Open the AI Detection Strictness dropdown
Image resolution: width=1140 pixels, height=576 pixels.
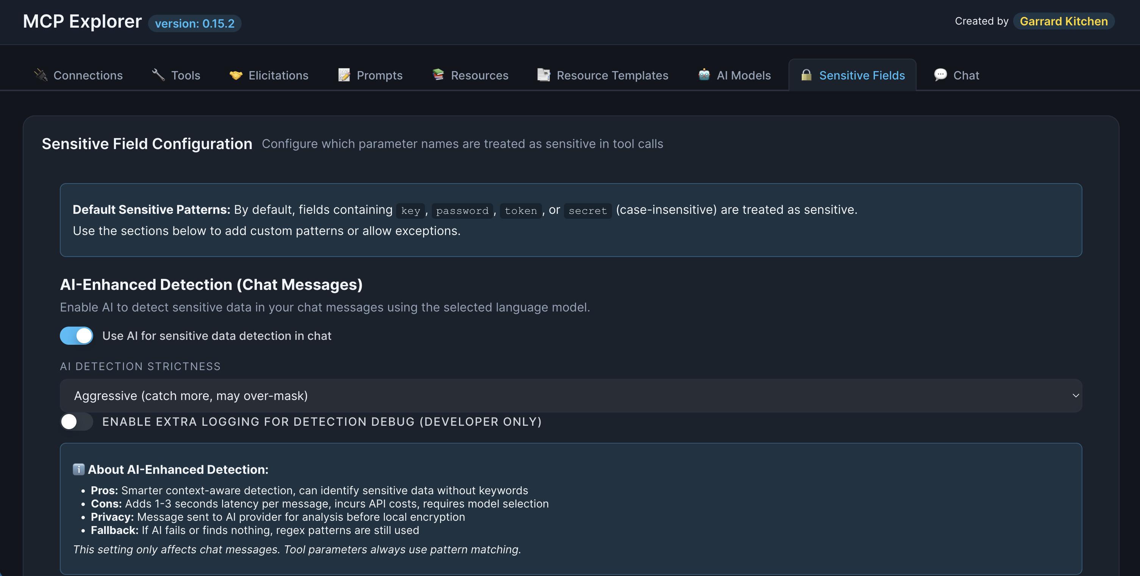click(570, 395)
